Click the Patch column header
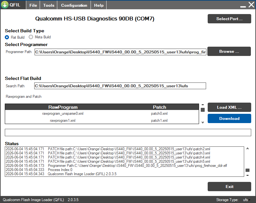The image size is (256, 203). [159, 107]
